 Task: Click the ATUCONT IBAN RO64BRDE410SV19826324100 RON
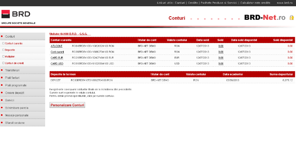[x=93, y=46]
